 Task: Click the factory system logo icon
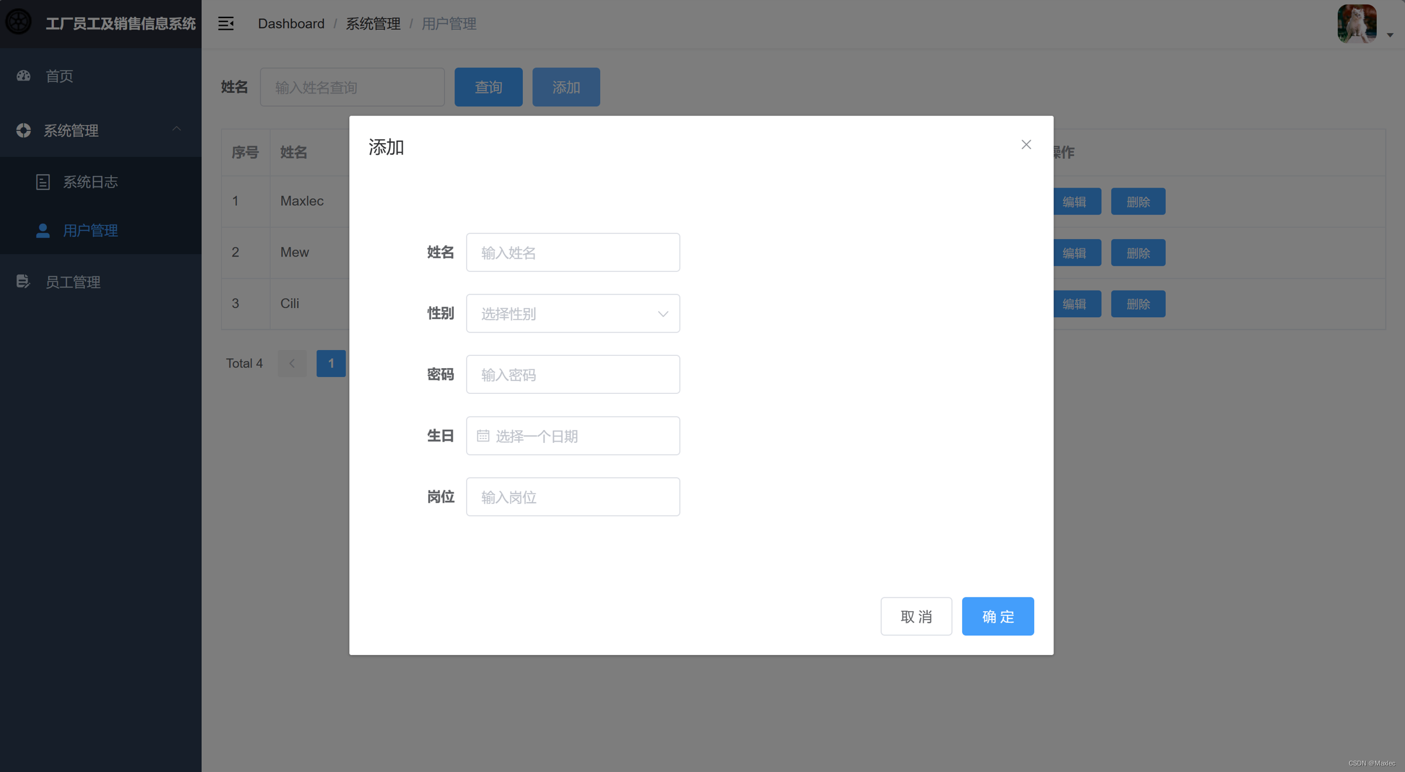(x=19, y=22)
